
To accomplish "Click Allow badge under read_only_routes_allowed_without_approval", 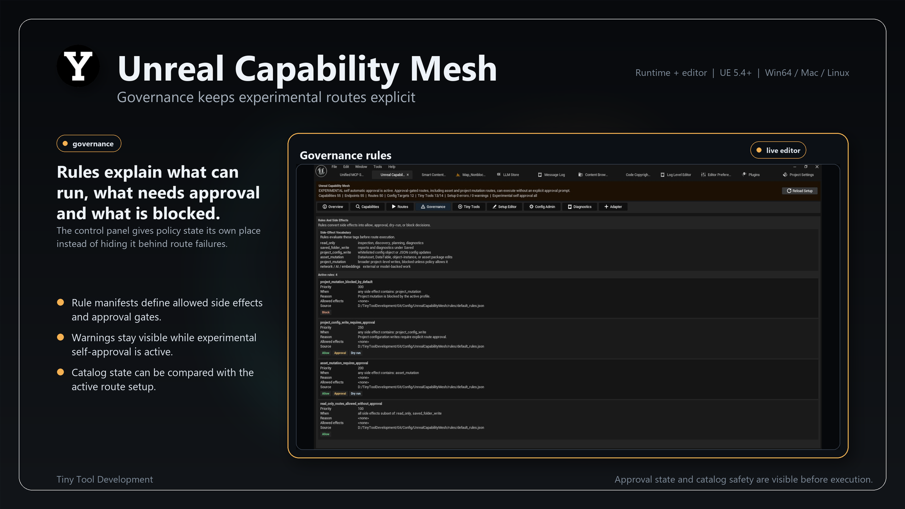I will tap(326, 434).
